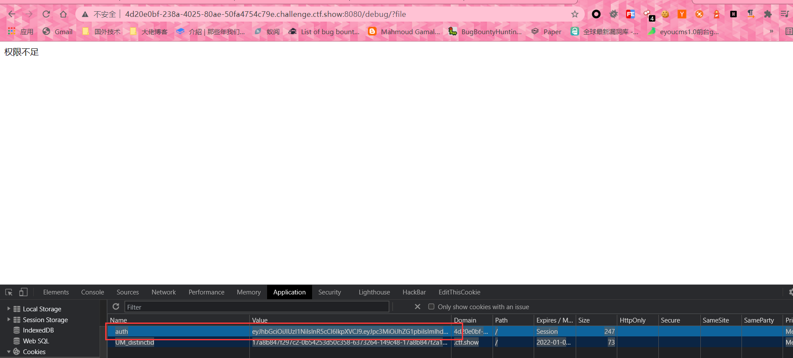This screenshot has width=793, height=358.
Task: Sort cookies by the Domain column header
Action: click(472, 320)
